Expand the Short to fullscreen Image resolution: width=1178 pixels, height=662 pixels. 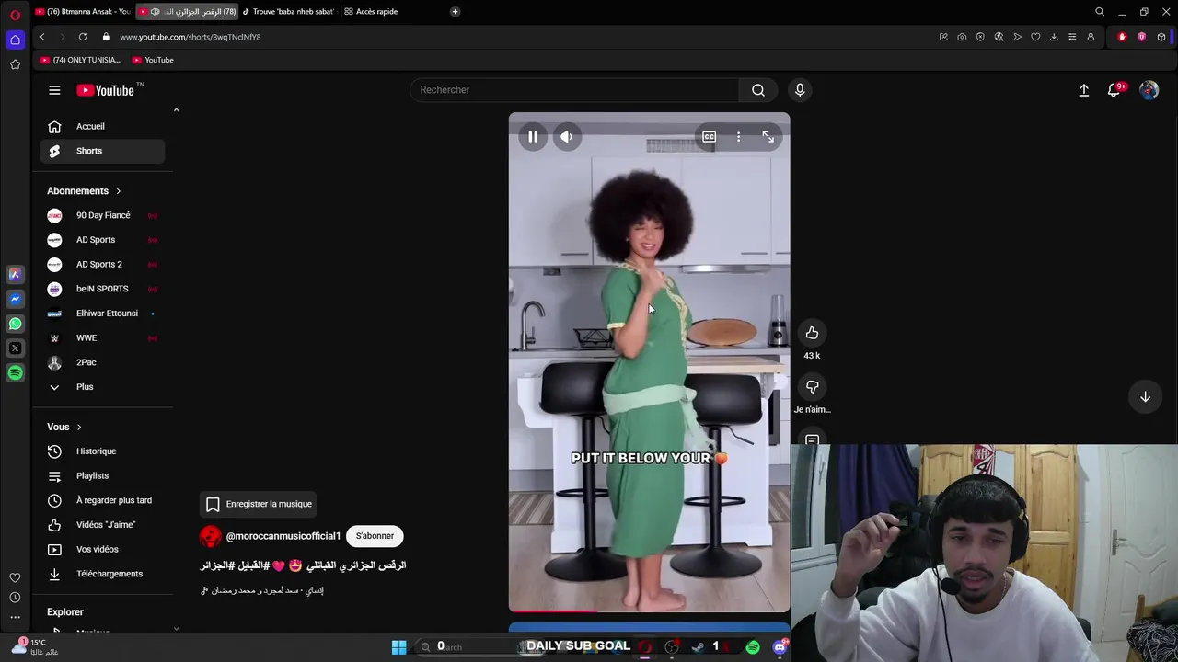[768, 137]
